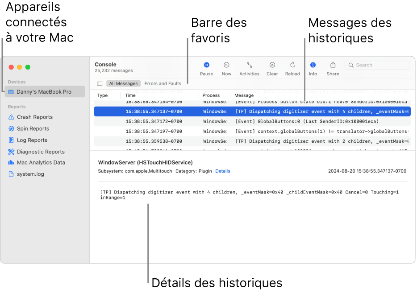Viewport: 417px width, 293px height.
Task: Click the Search magnifier icon
Action: 351,65
